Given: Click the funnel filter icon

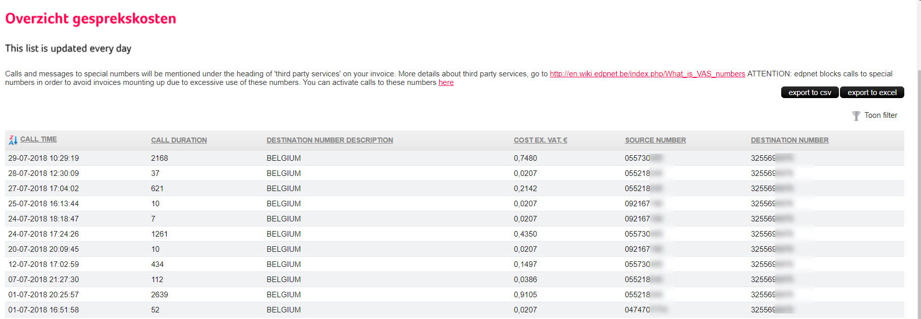Looking at the screenshot, I should [856, 116].
